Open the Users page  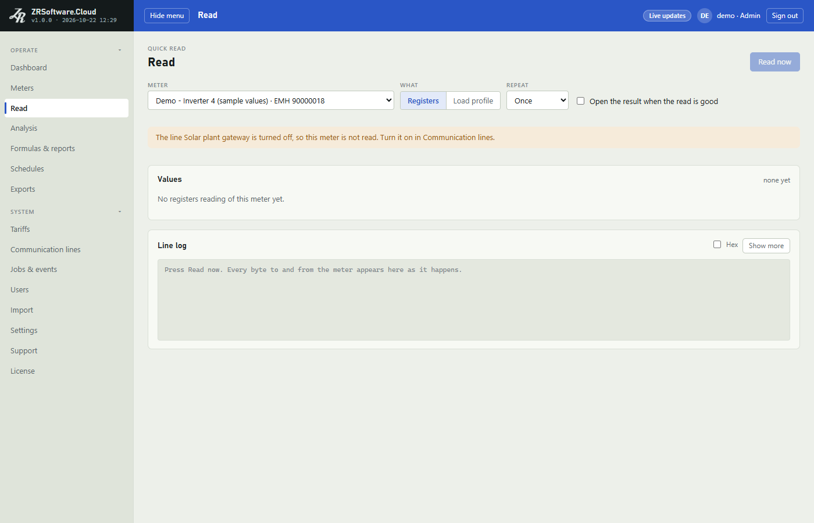tap(66, 290)
